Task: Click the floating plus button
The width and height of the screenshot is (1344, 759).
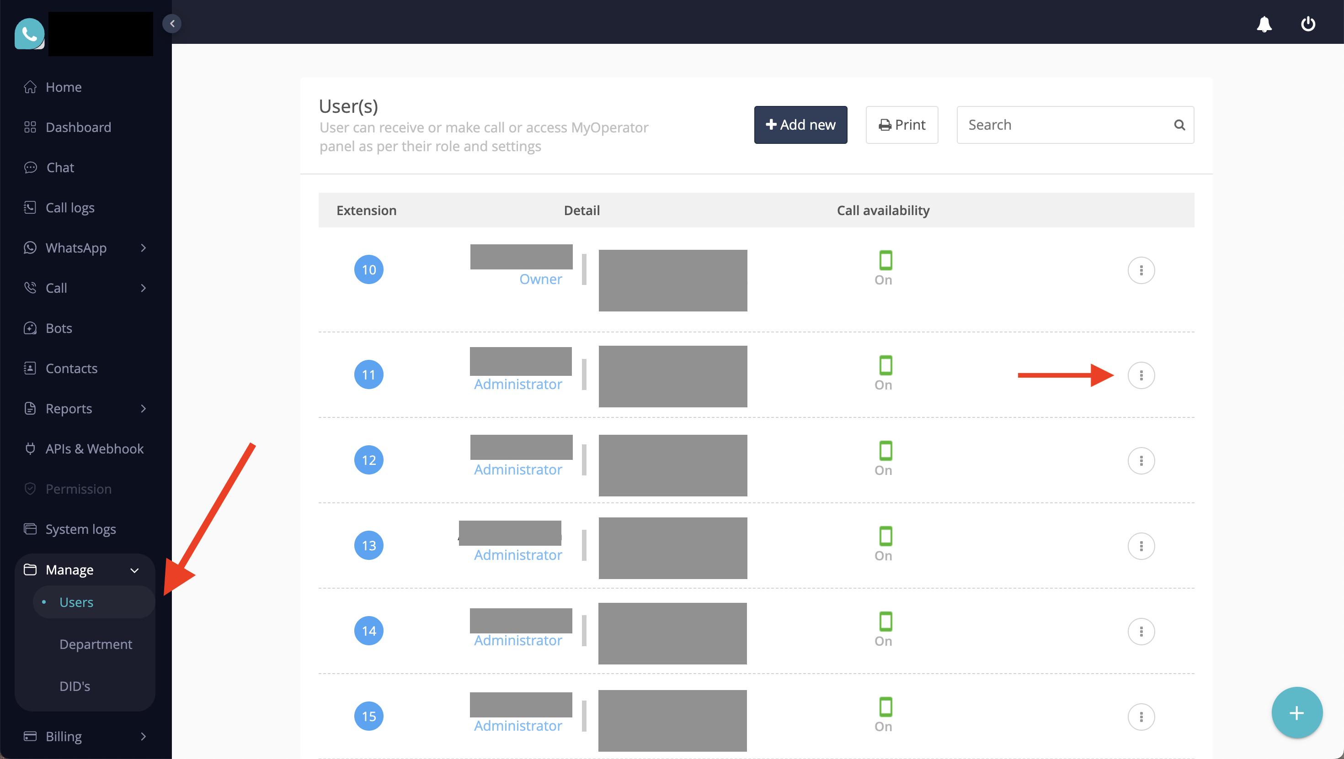Action: pyautogui.click(x=1296, y=712)
